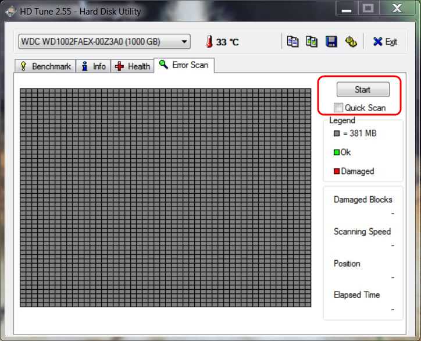This screenshot has width=421, height=341.
Task: Save screenshot with floppy disk icon
Action: [x=331, y=42]
